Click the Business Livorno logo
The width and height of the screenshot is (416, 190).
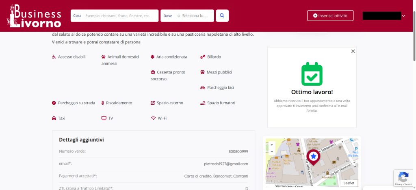34,16
